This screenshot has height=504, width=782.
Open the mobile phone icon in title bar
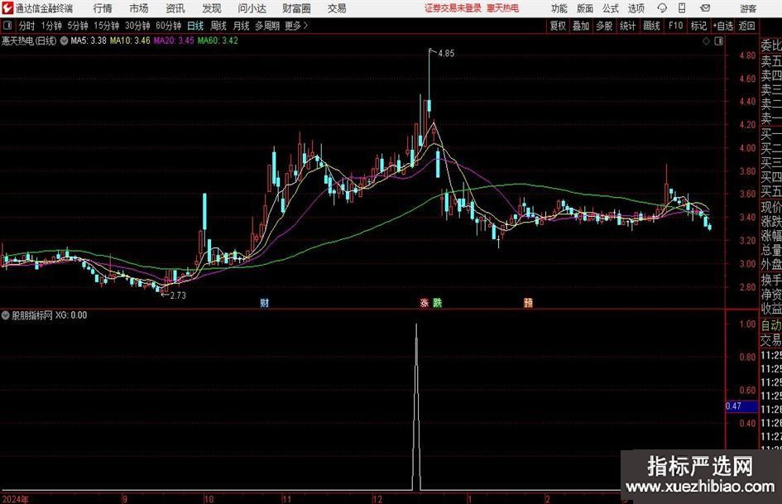(x=682, y=8)
